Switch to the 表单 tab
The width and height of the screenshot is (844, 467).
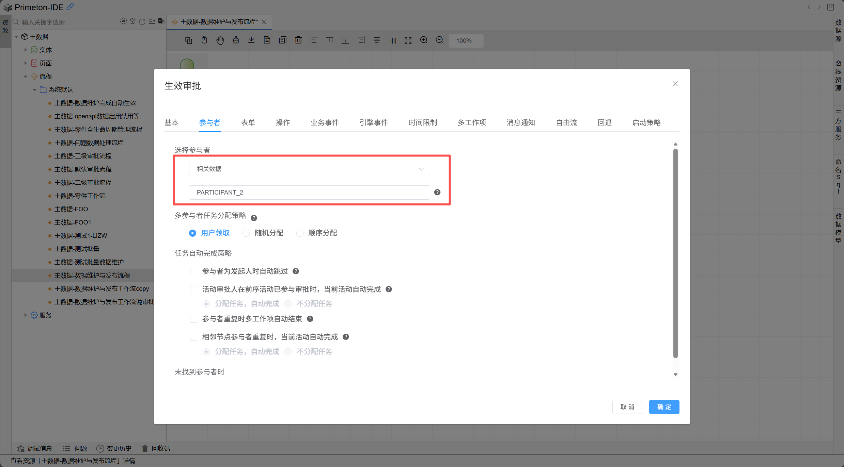(x=248, y=122)
